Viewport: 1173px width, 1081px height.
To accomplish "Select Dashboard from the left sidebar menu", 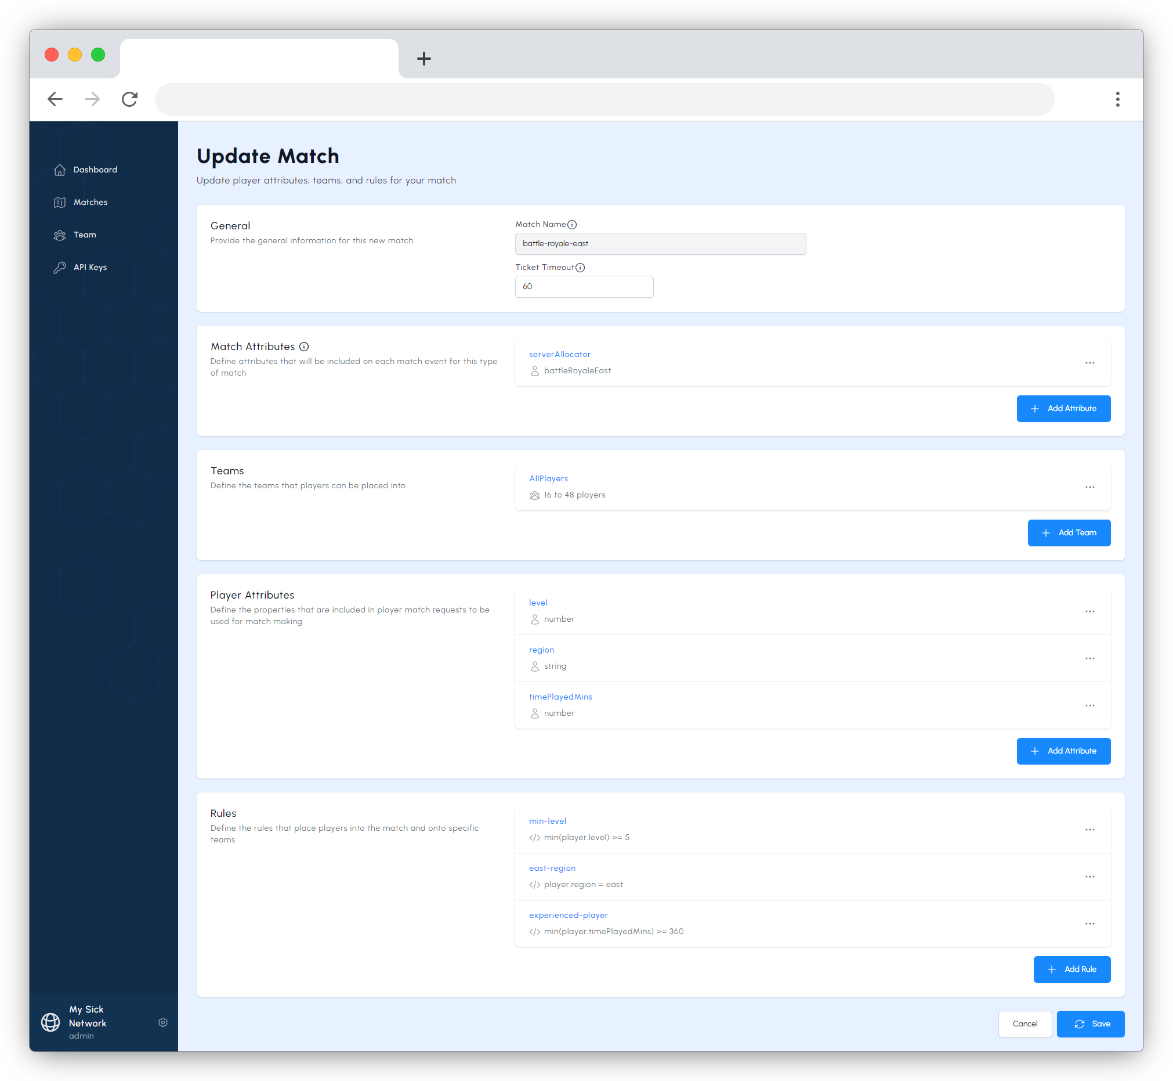I will click(x=95, y=170).
